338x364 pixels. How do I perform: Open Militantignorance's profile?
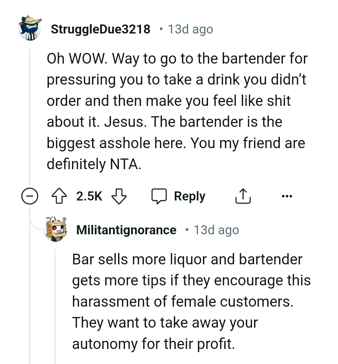(x=127, y=230)
